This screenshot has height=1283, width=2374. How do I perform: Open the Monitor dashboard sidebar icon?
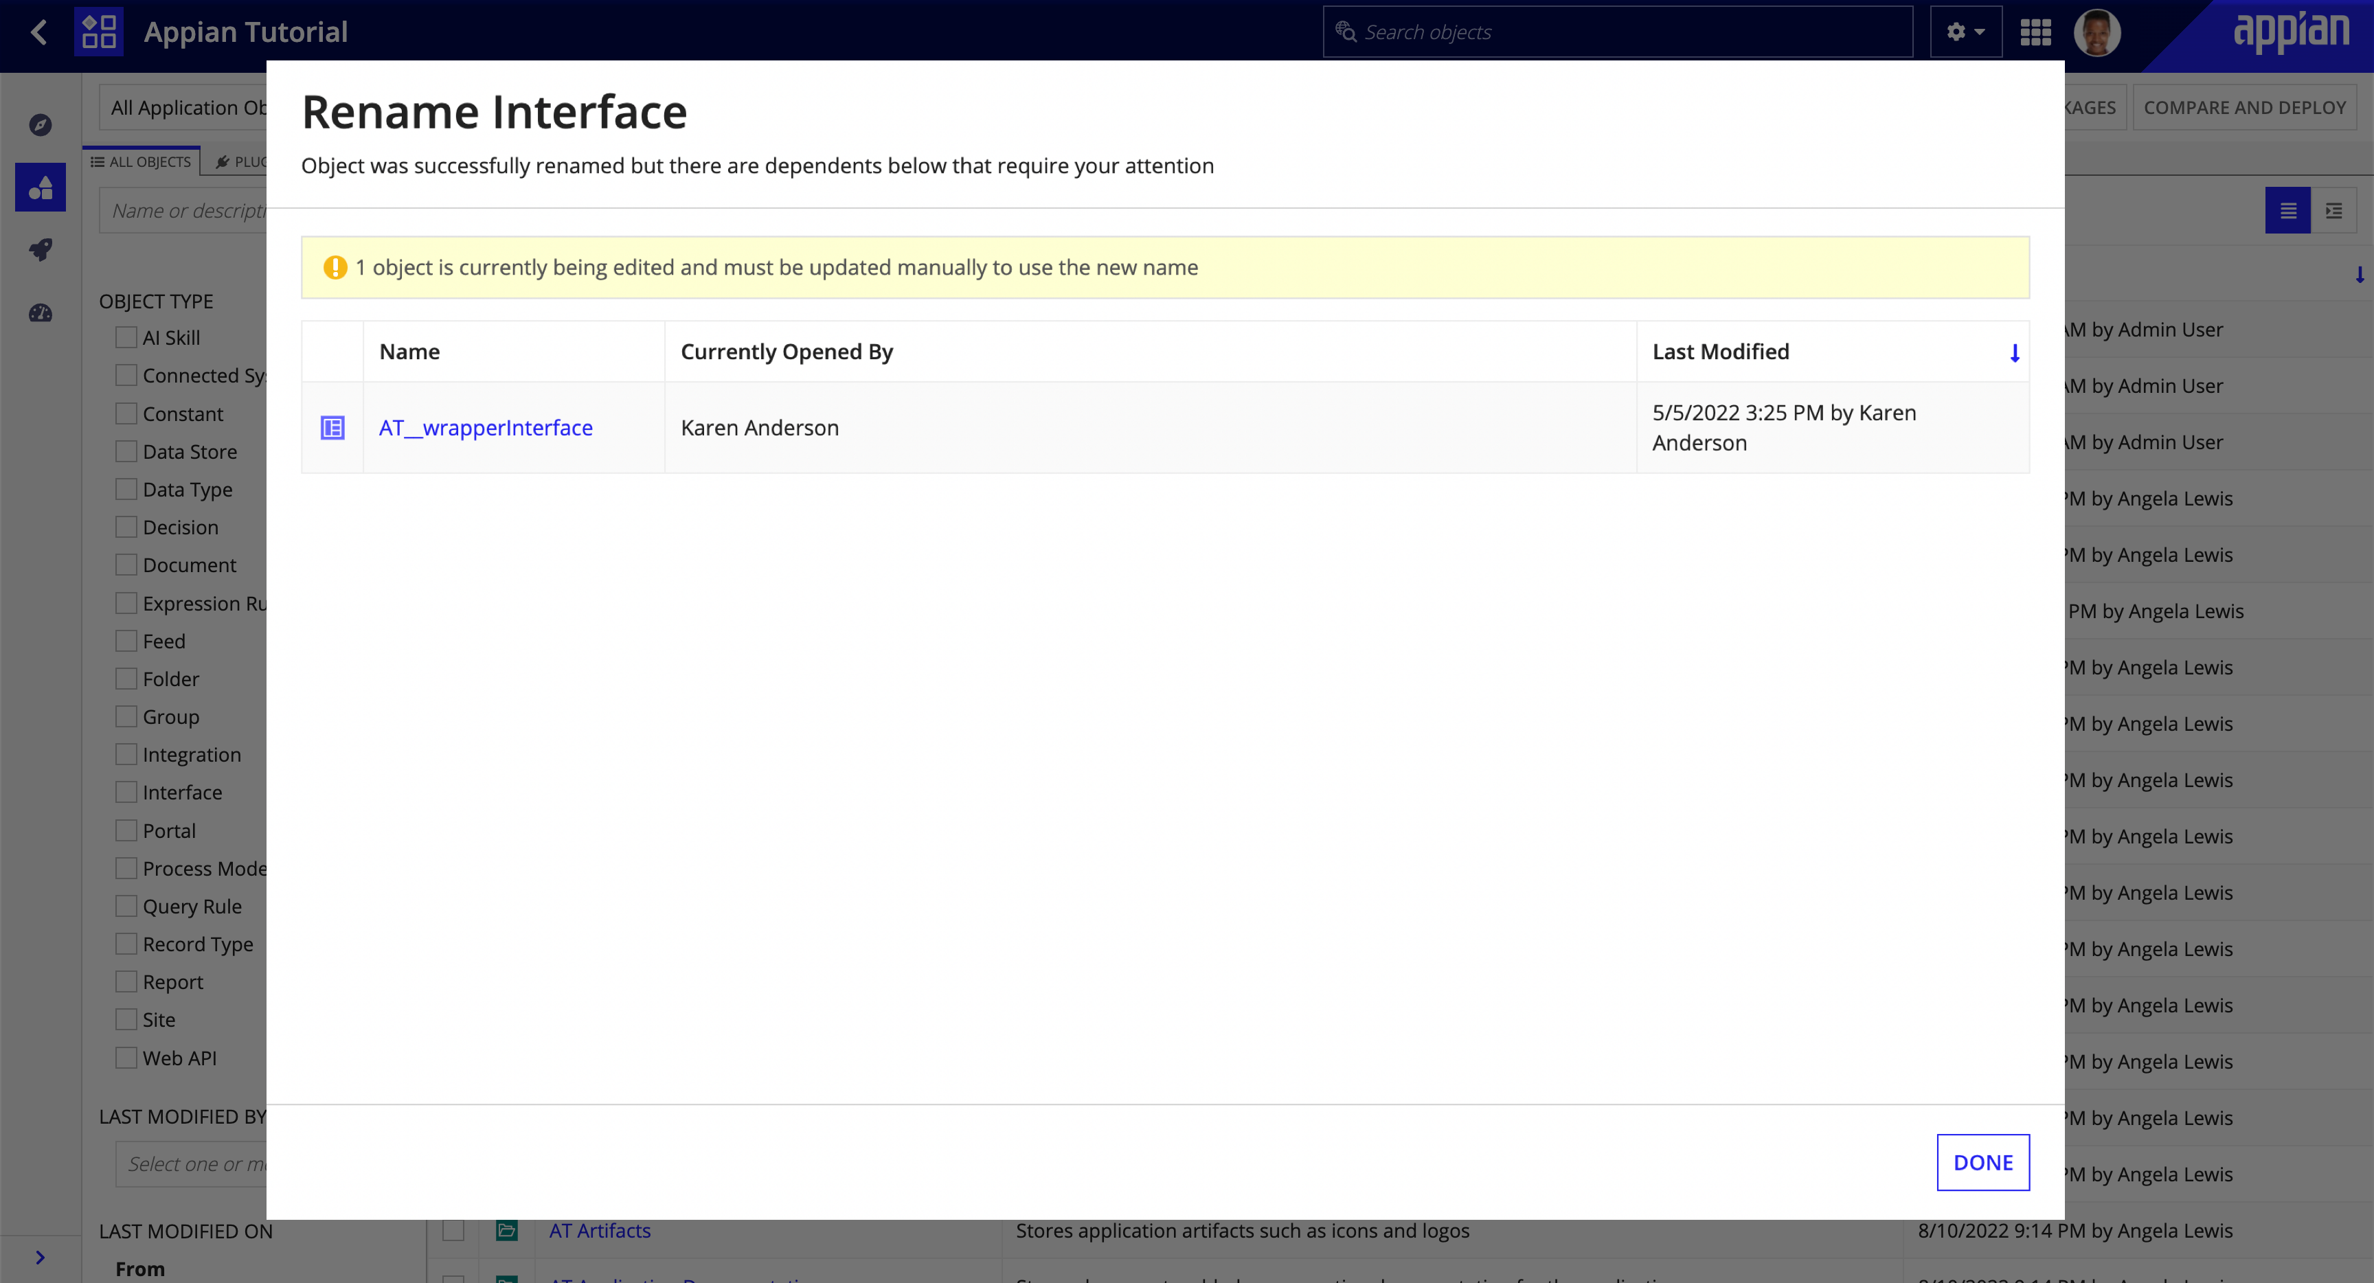(40, 313)
